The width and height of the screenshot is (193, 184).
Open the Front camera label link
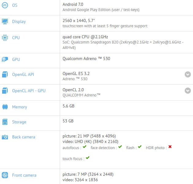pos(24,175)
